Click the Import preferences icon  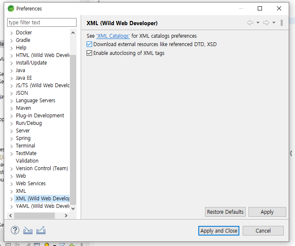pos(28,230)
